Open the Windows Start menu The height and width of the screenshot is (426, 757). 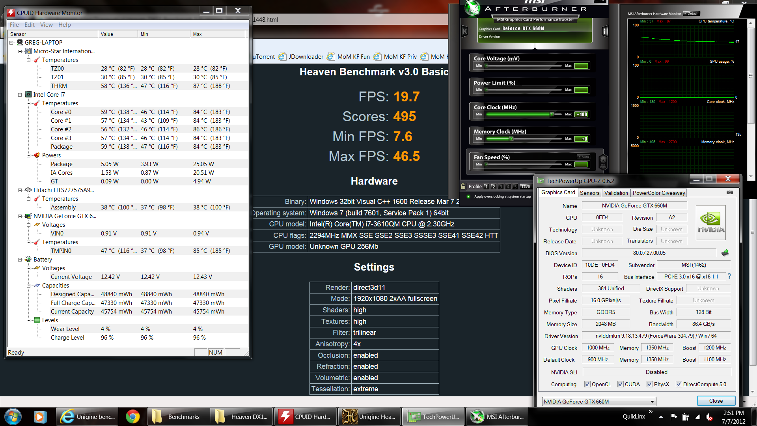coord(13,417)
